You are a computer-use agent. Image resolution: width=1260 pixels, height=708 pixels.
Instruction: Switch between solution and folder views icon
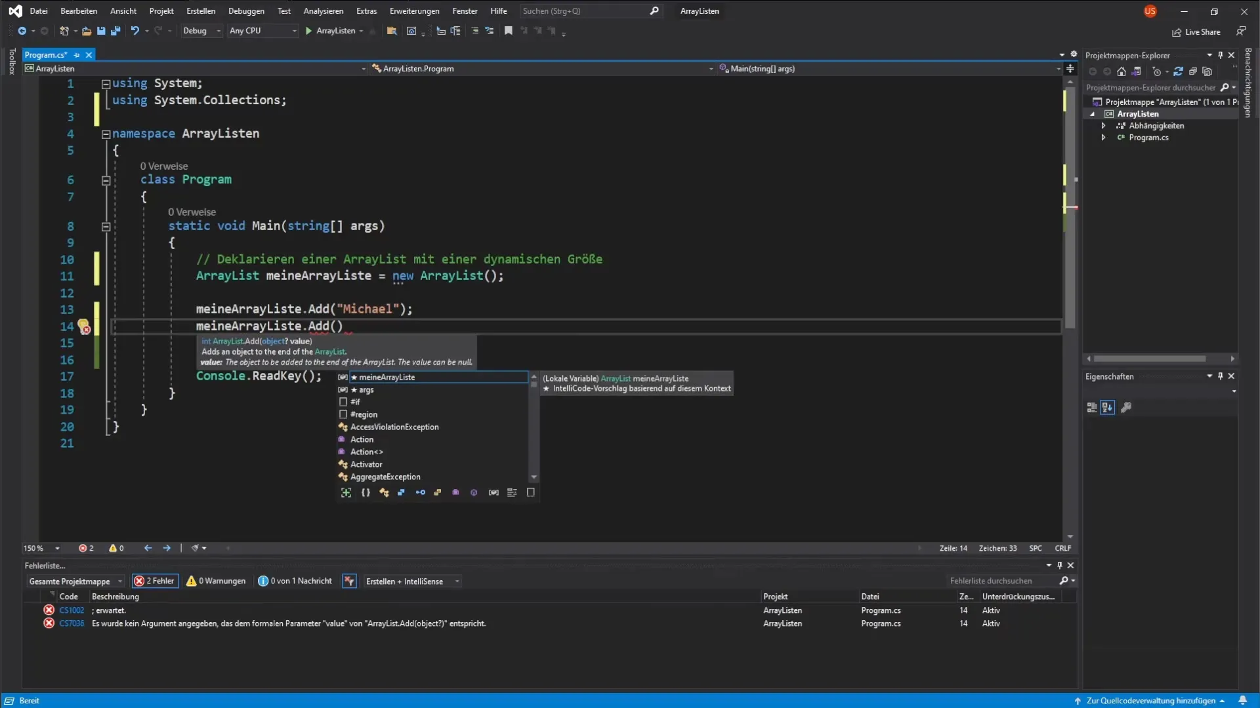click(1137, 71)
